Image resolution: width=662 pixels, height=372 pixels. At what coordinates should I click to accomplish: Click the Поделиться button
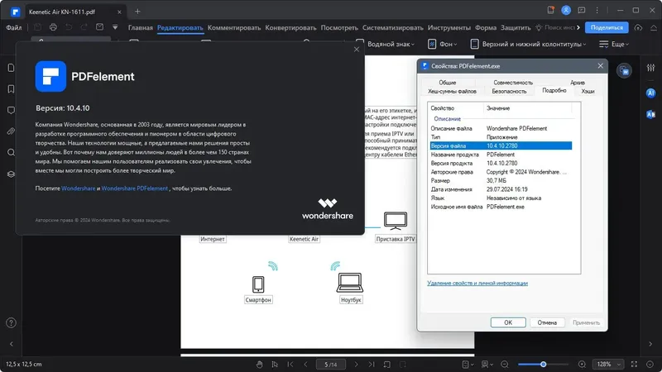tap(607, 27)
